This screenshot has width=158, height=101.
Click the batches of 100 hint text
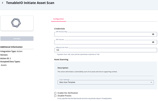(78, 54)
